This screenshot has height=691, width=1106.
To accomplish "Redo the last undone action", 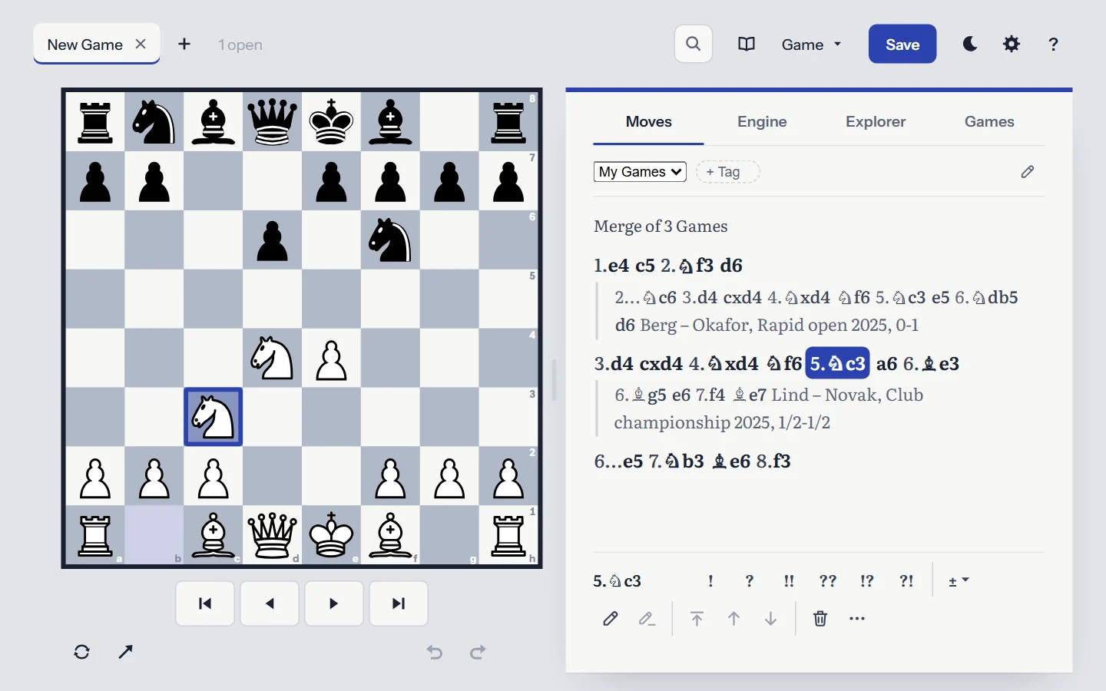I will tap(478, 652).
